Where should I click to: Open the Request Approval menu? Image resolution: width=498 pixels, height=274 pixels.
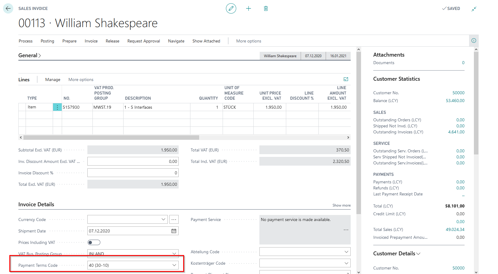(143, 41)
